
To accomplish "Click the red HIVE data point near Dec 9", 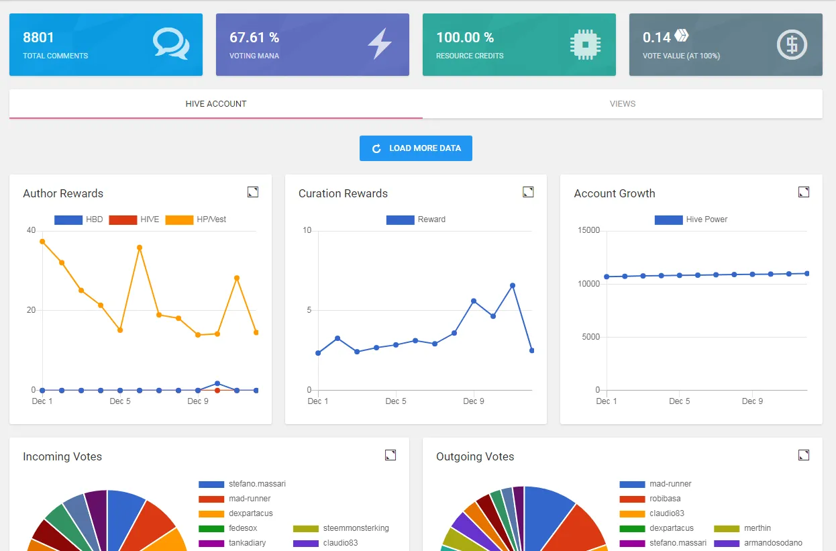I will [x=217, y=390].
